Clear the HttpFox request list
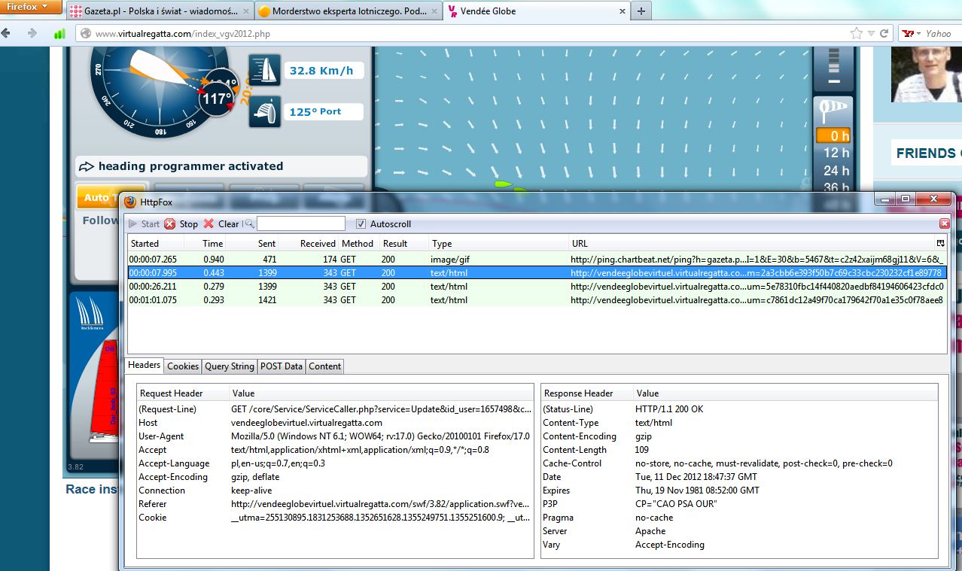The image size is (962, 571). click(x=209, y=224)
